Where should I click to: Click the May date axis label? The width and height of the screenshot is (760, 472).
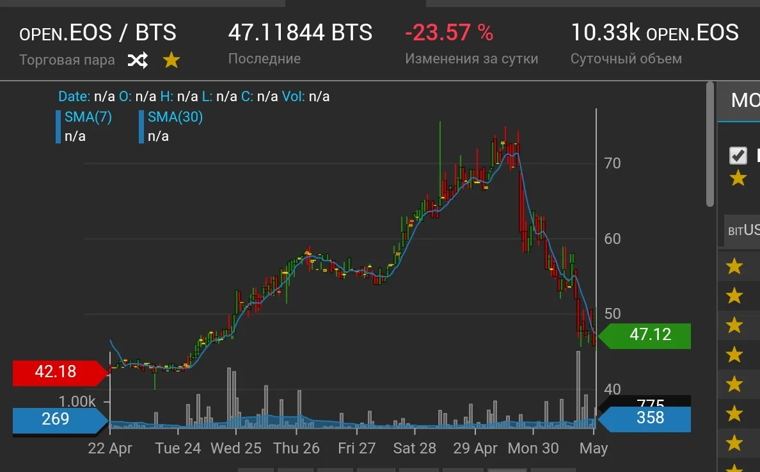point(594,448)
